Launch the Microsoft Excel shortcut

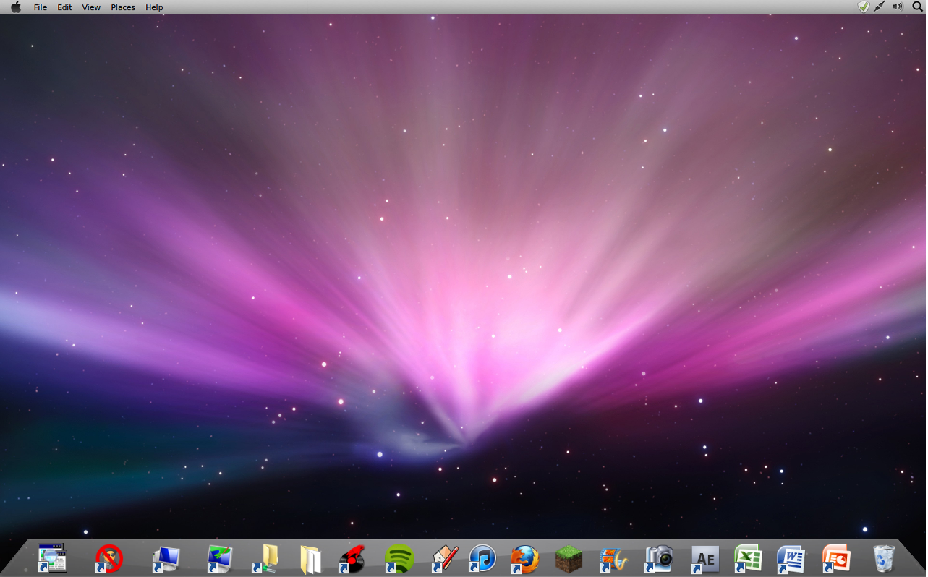749,557
